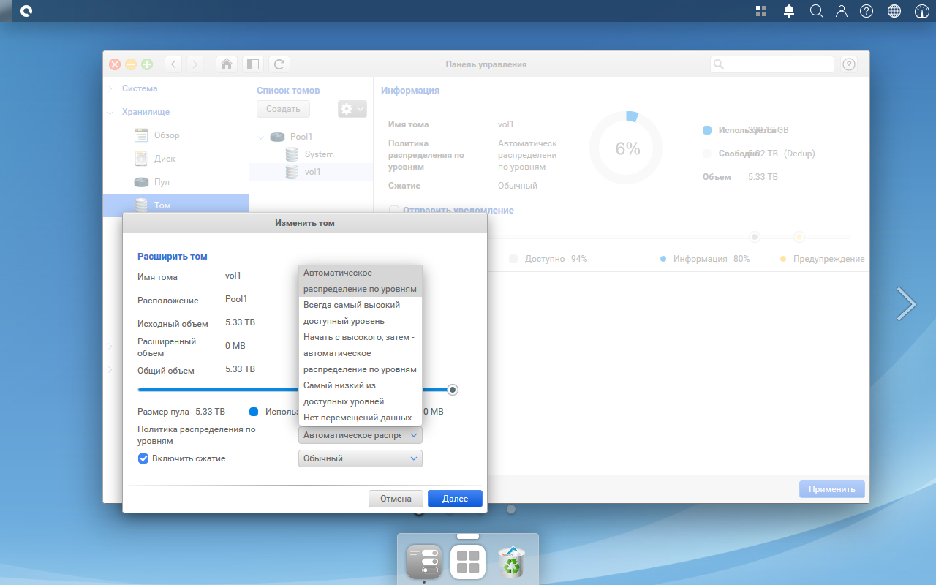Toggle the Включить сжатие checkbox
This screenshot has height=585, width=936.
143,458
